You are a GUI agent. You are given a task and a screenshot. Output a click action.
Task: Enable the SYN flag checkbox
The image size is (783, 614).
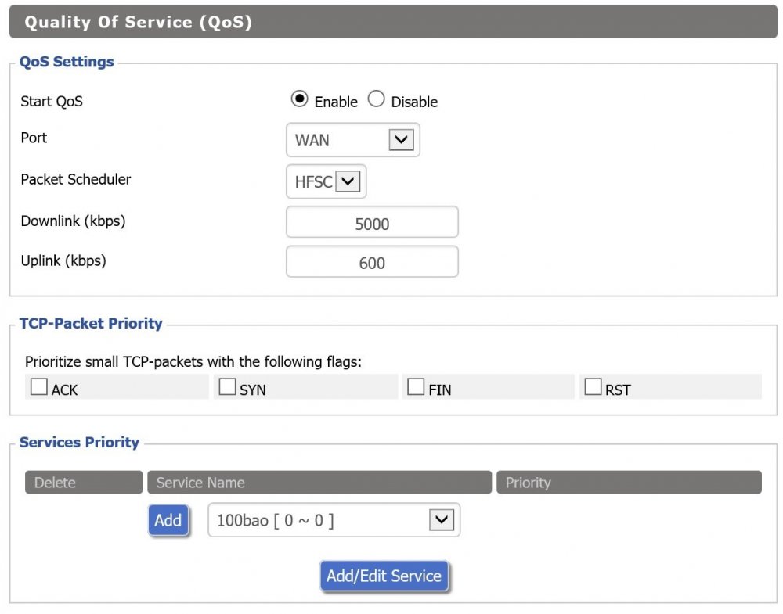pyautogui.click(x=227, y=387)
